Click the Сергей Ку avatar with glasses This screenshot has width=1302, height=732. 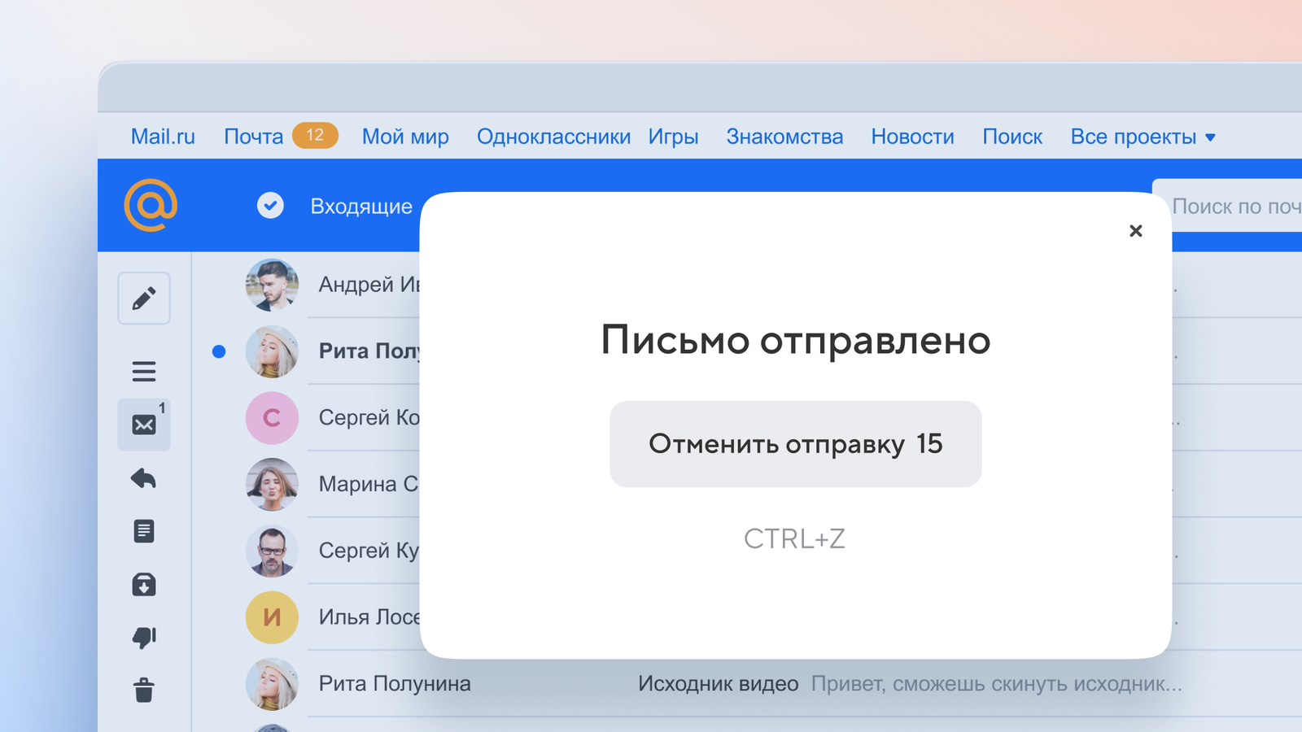click(272, 551)
